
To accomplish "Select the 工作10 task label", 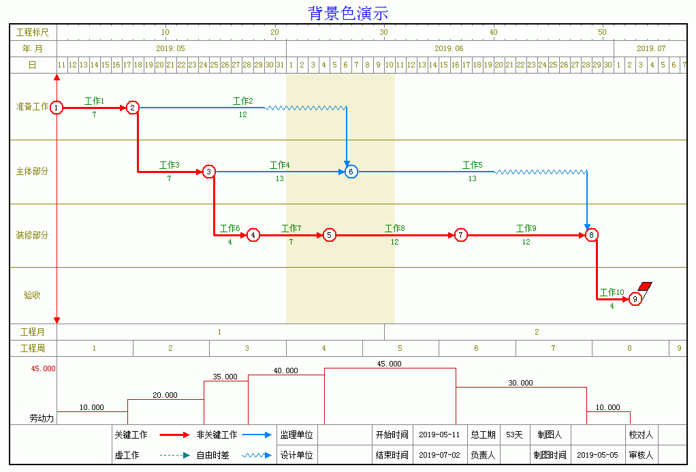I will pyautogui.click(x=612, y=292).
